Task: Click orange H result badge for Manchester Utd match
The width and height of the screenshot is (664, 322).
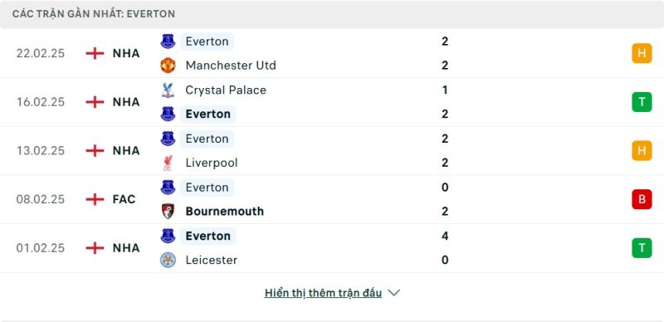Action: pos(642,53)
